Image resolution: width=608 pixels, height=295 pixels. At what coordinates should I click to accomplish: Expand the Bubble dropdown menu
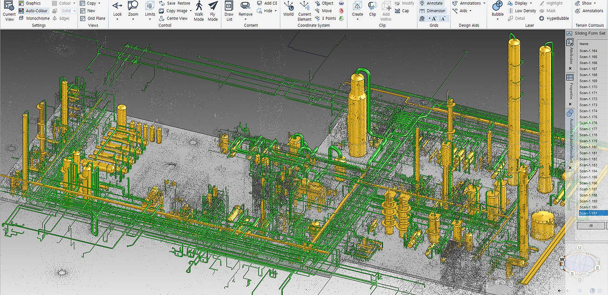point(498,20)
